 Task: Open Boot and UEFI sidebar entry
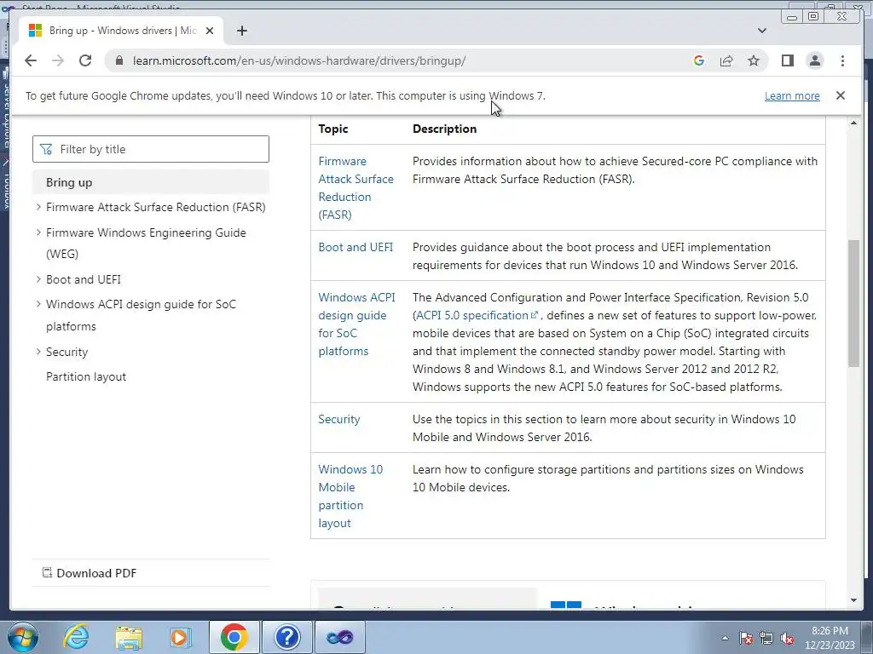pyautogui.click(x=84, y=279)
